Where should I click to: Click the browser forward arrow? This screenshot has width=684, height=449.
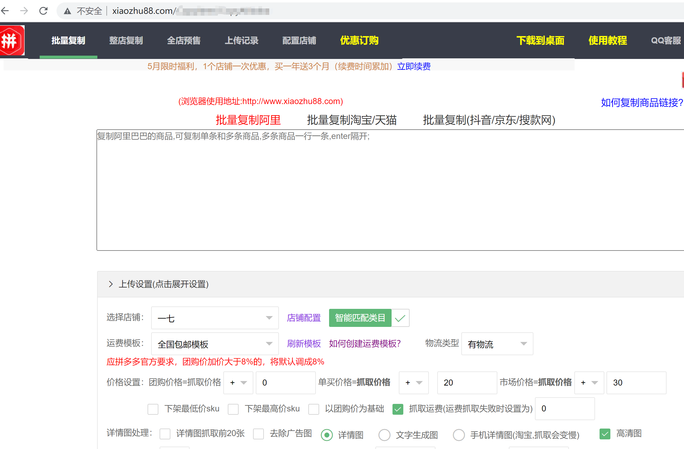pyautogui.click(x=24, y=11)
